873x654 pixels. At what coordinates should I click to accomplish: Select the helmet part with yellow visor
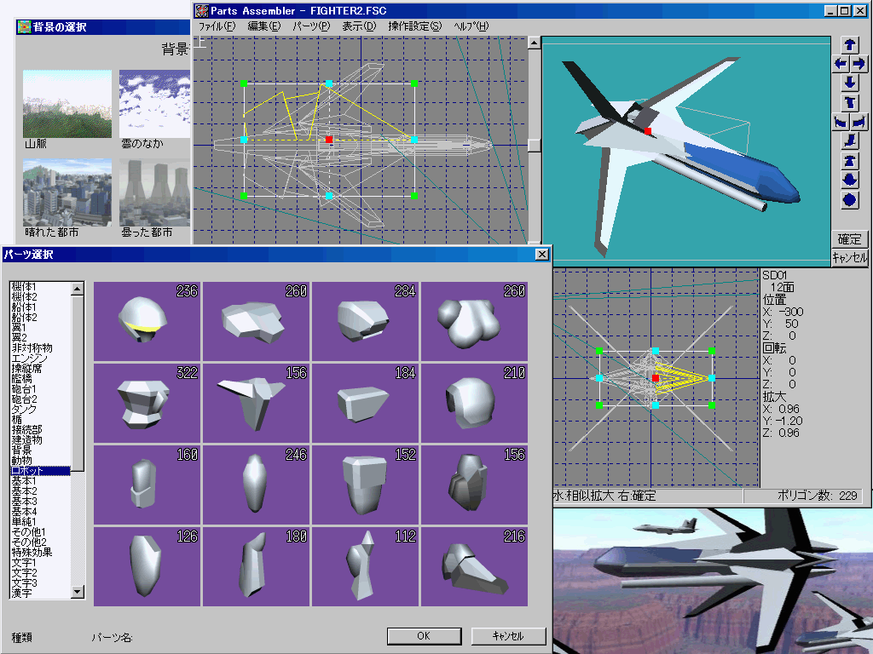[147, 321]
